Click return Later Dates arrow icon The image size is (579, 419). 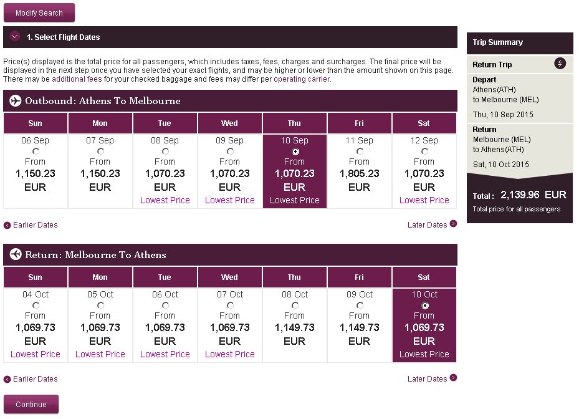coord(454,378)
